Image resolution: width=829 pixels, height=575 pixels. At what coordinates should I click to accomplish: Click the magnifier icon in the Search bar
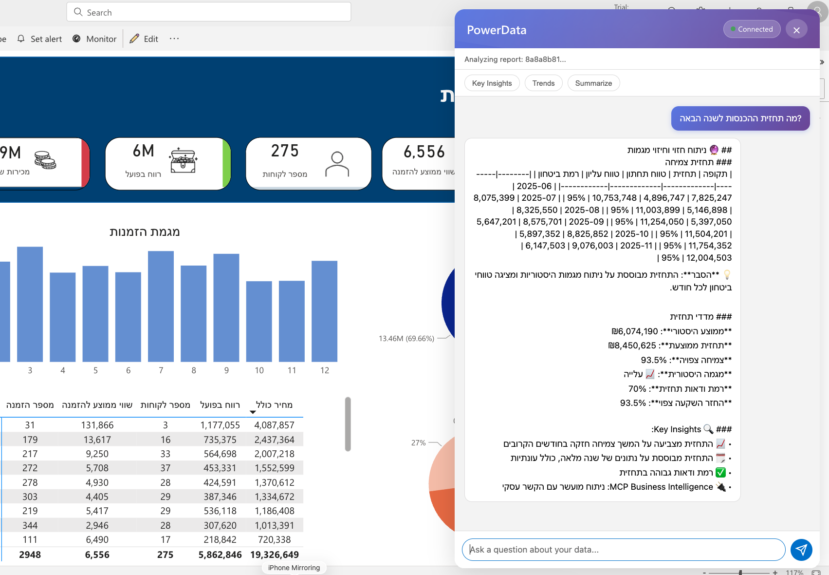(x=78, y=12)
